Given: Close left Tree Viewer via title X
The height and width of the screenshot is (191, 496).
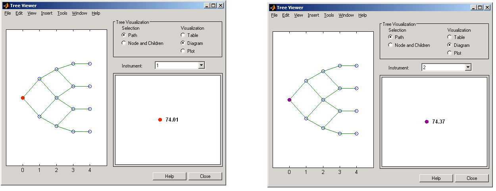Looking at the screenshot, I should [x=221, y=6].
